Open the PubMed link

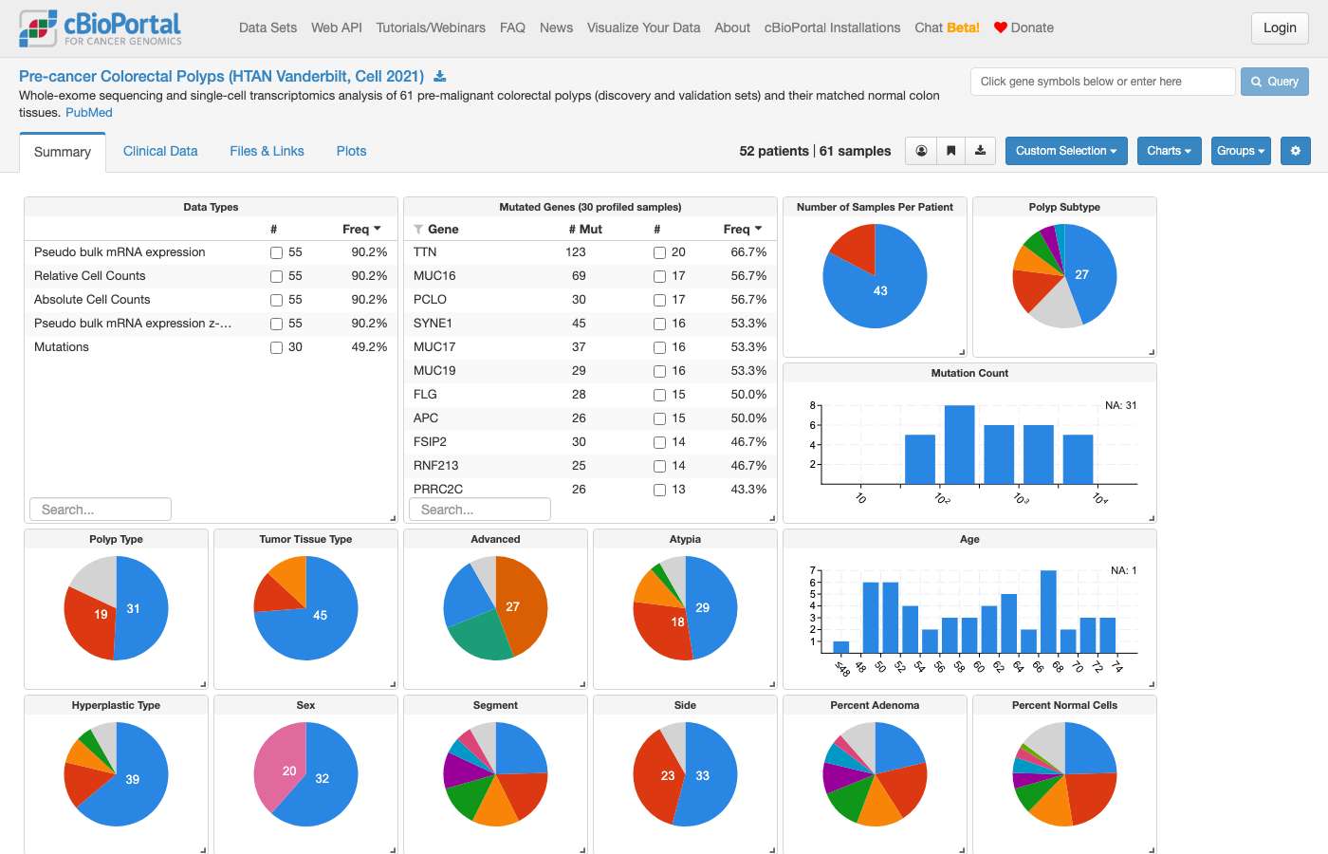(x=89, y=112)
